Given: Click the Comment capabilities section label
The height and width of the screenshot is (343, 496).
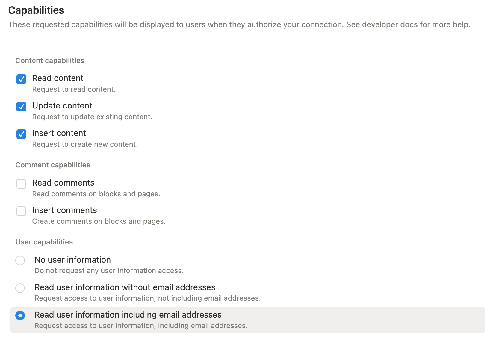Looking at the screenshot, I should pyautogui.click(x=53, y=165).
